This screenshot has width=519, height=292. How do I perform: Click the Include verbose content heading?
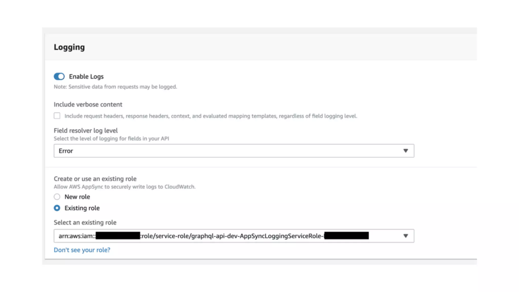point(88,104)
